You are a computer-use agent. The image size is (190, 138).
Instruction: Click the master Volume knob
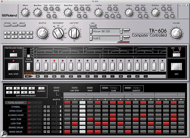176,33
